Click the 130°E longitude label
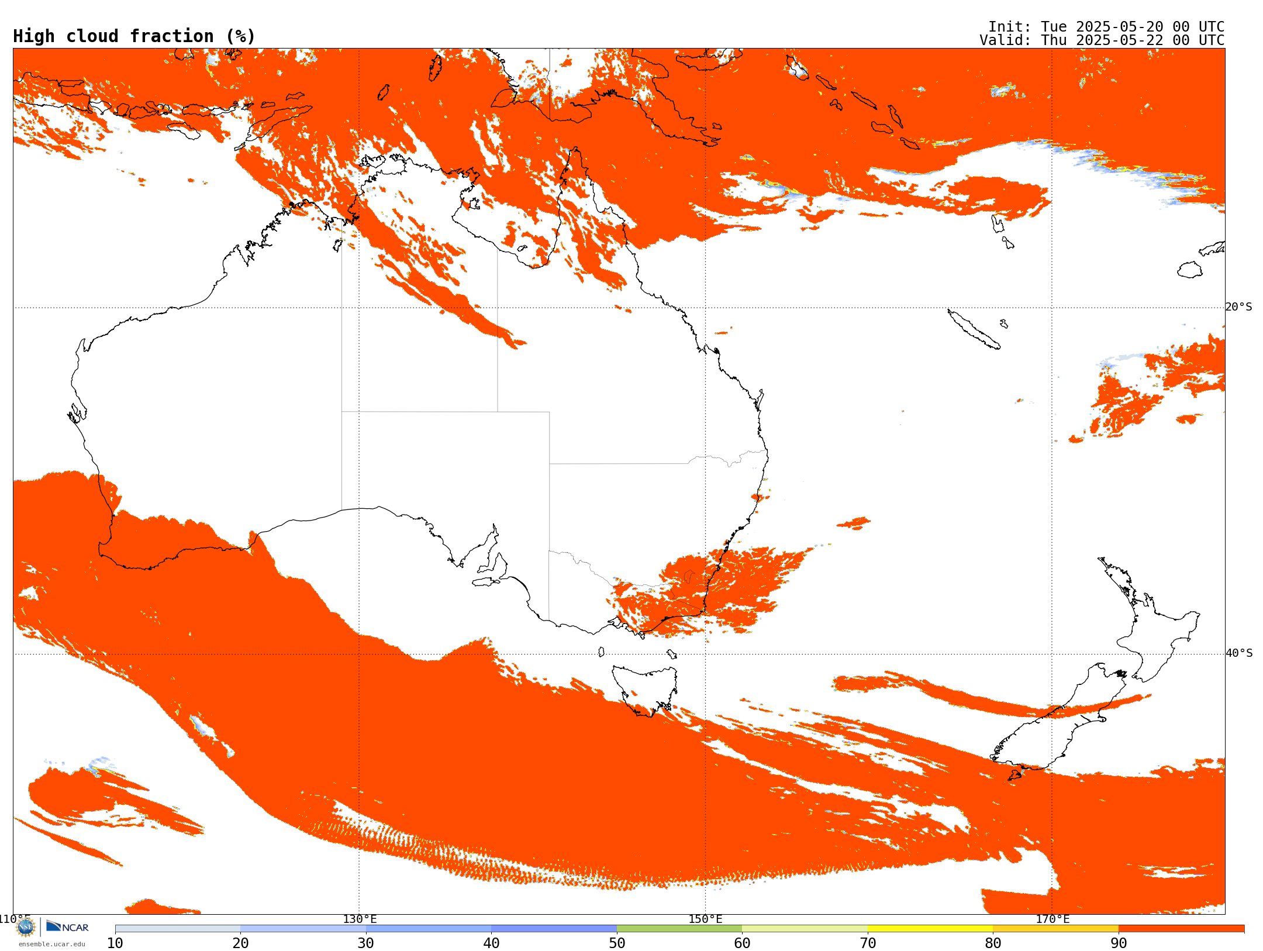 tap(360, 919)
